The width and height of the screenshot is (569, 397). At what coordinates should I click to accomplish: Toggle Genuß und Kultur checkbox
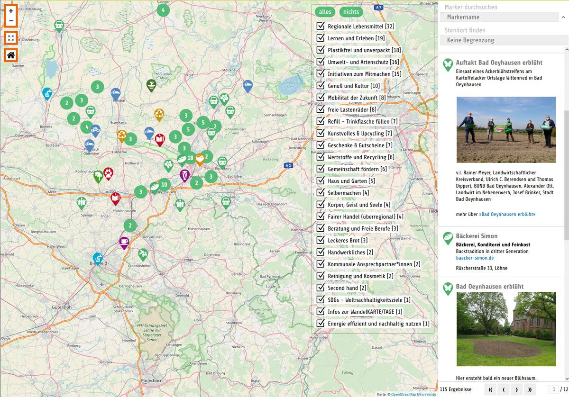(320, 85)
